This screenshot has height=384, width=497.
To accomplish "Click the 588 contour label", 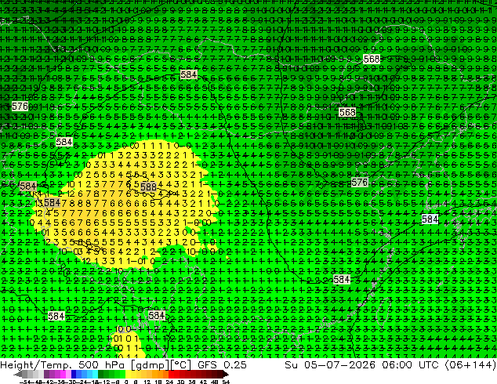I will (x=148, y=187).
